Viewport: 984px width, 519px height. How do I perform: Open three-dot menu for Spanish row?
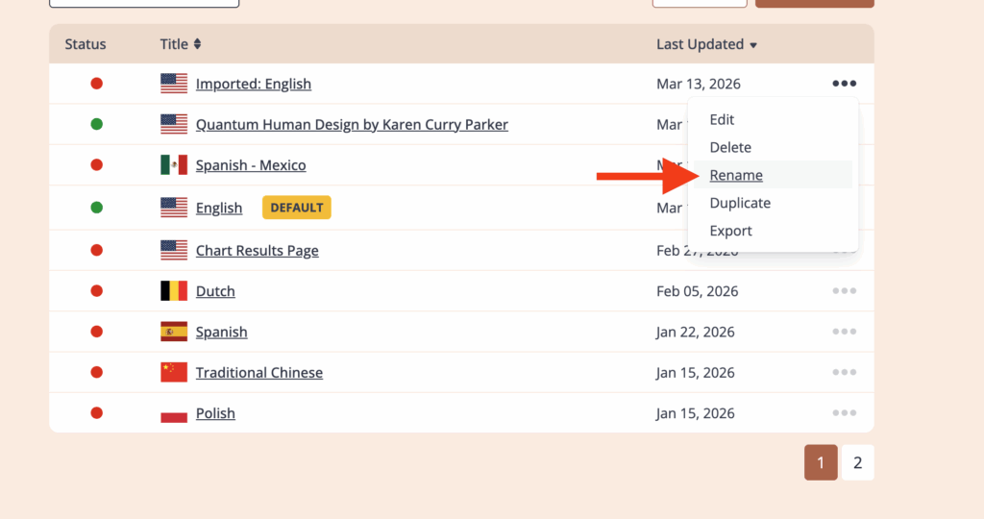pos(844,332)
